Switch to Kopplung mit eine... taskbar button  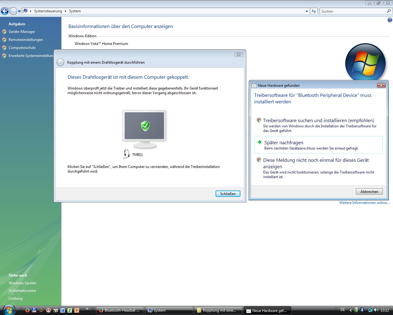click(x=218, y=310)
